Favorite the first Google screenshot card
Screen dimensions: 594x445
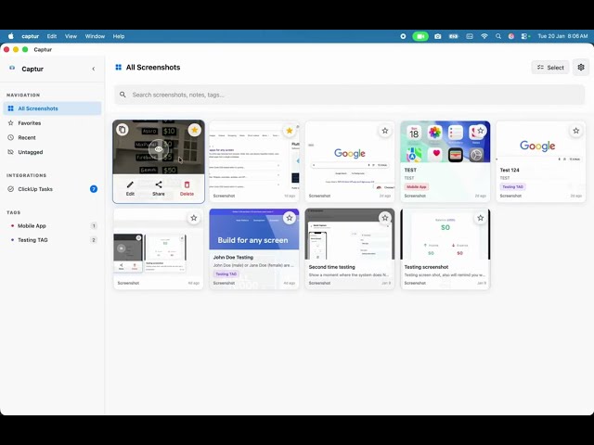pos(385,131)
